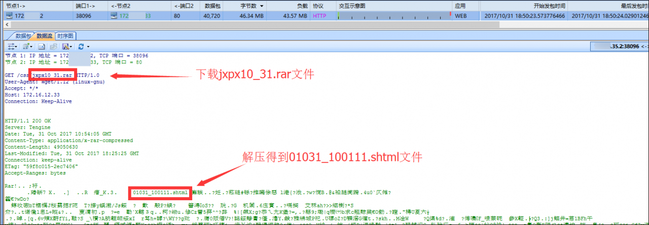Open the dropdown arrow beside refresh icon

(x=88, y=47)
